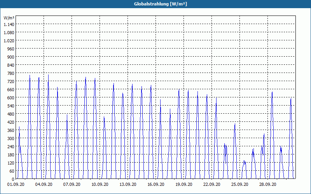
Task: Click the 1.140 y-axis value
Action: pyautogui.click(x=9, y=24)
